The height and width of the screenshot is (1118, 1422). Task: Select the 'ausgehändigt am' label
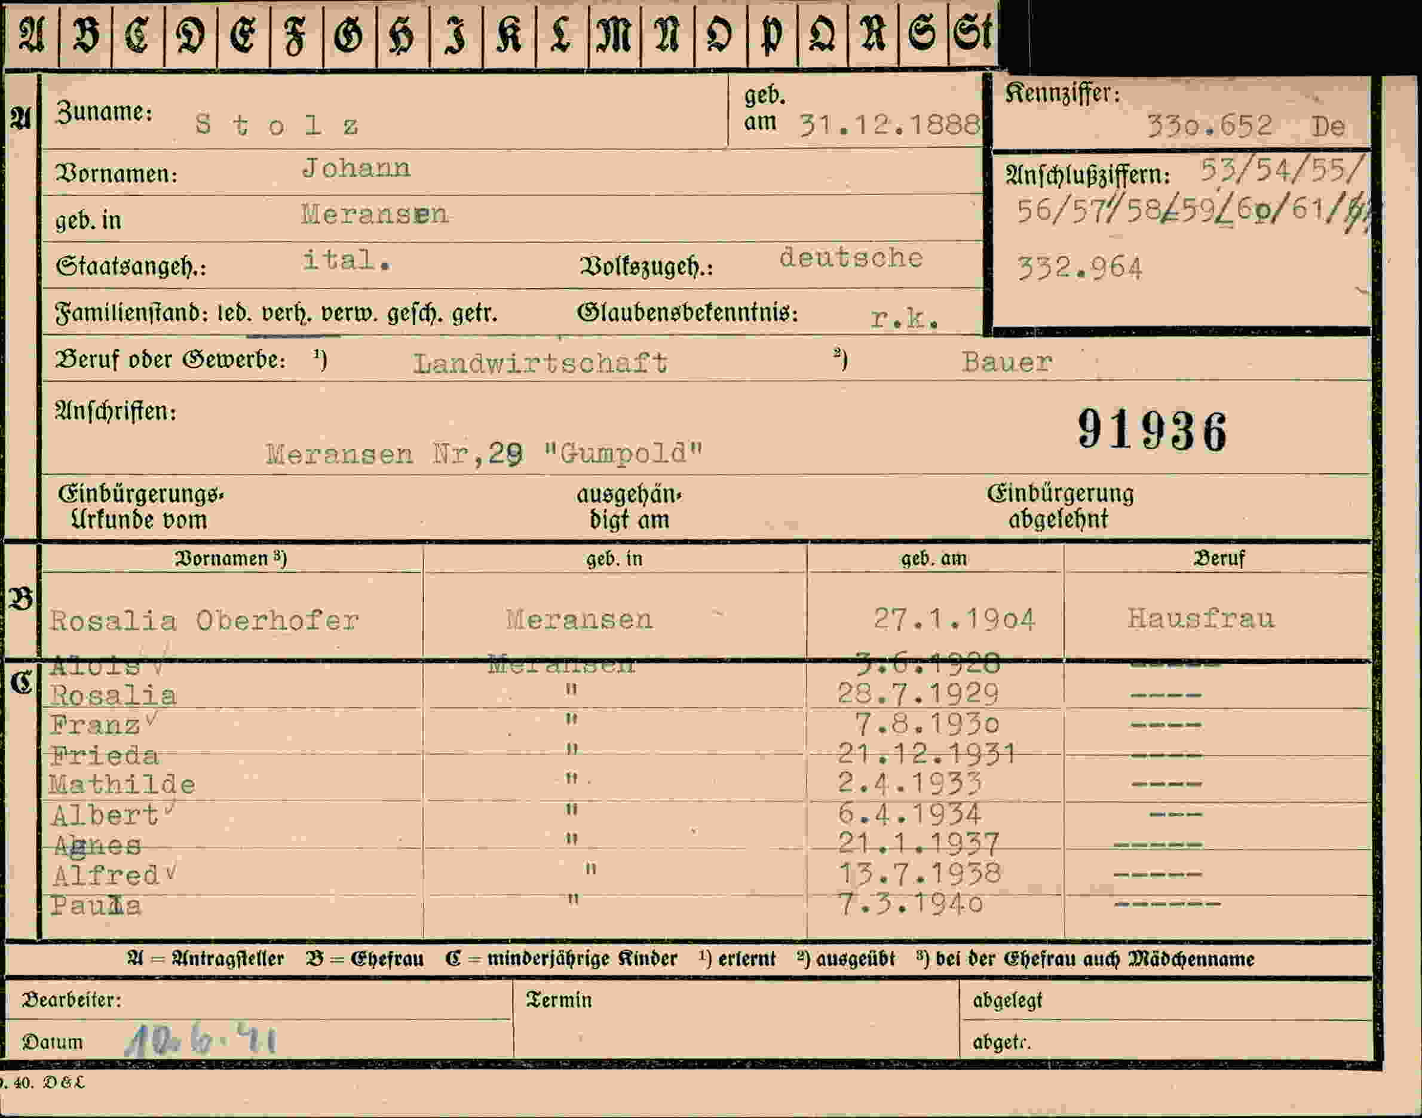coord(629,507)
